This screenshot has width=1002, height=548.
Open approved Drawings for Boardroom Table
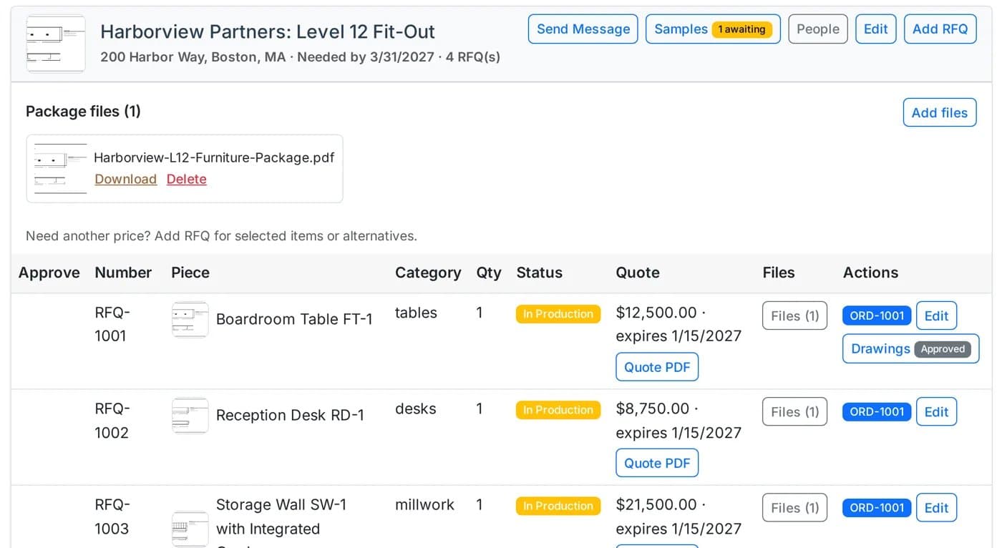tap(910, 348)
